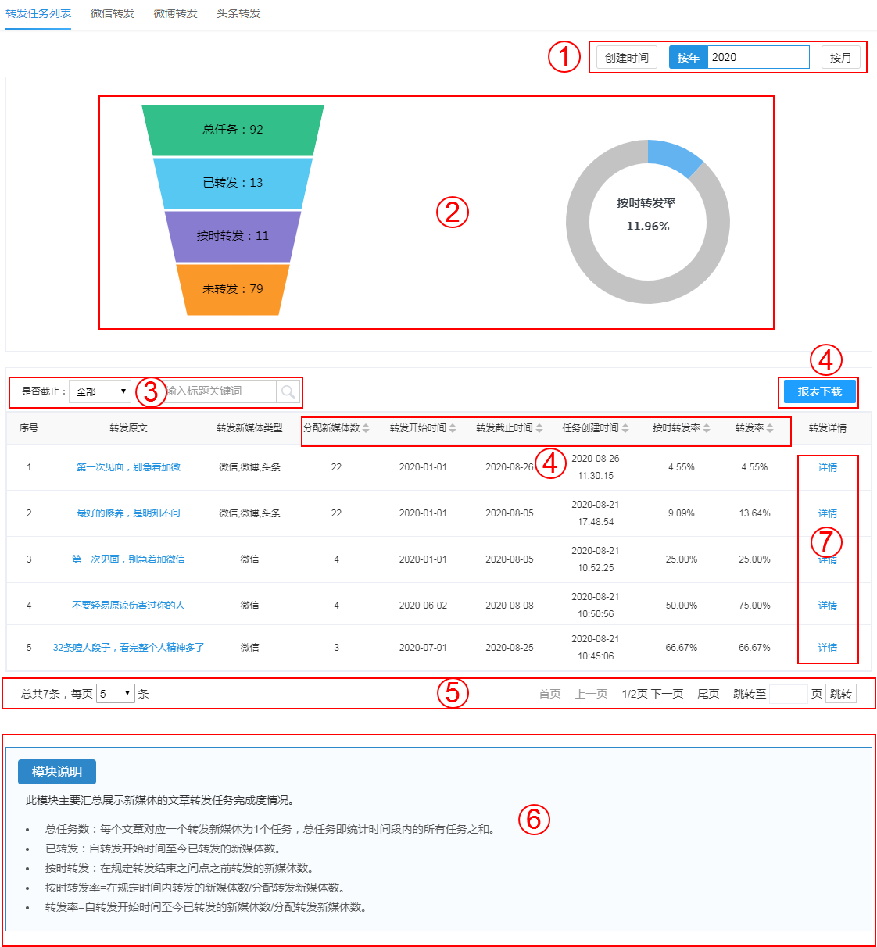Click the title keyword search field
Viewport: 877px width, 947px height.
pyautogui.click(x=219, y=391)
